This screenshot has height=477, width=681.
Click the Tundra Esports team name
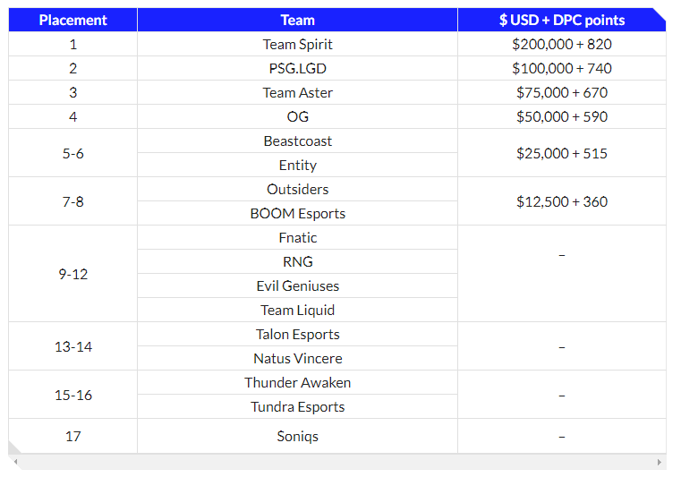point(297,406)
